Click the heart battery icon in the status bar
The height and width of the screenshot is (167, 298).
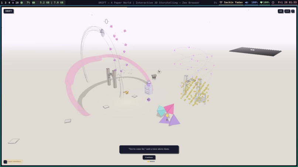click(261, 3)
